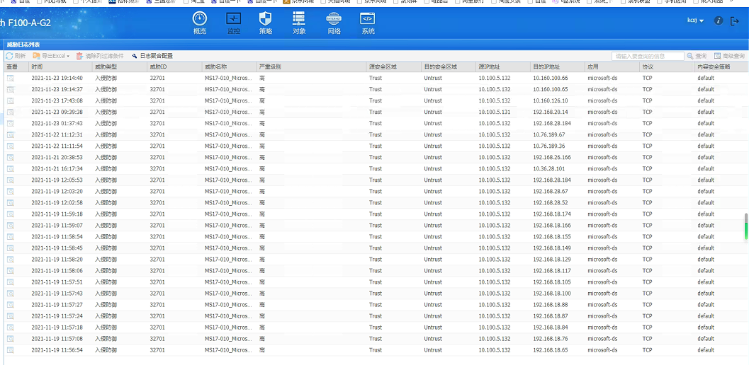This screenshot has height=365, width=749.
Task: Open view icon for 2021-11-19 11:56:54 row
Action: pyautogui.click(x=11, y=350)
